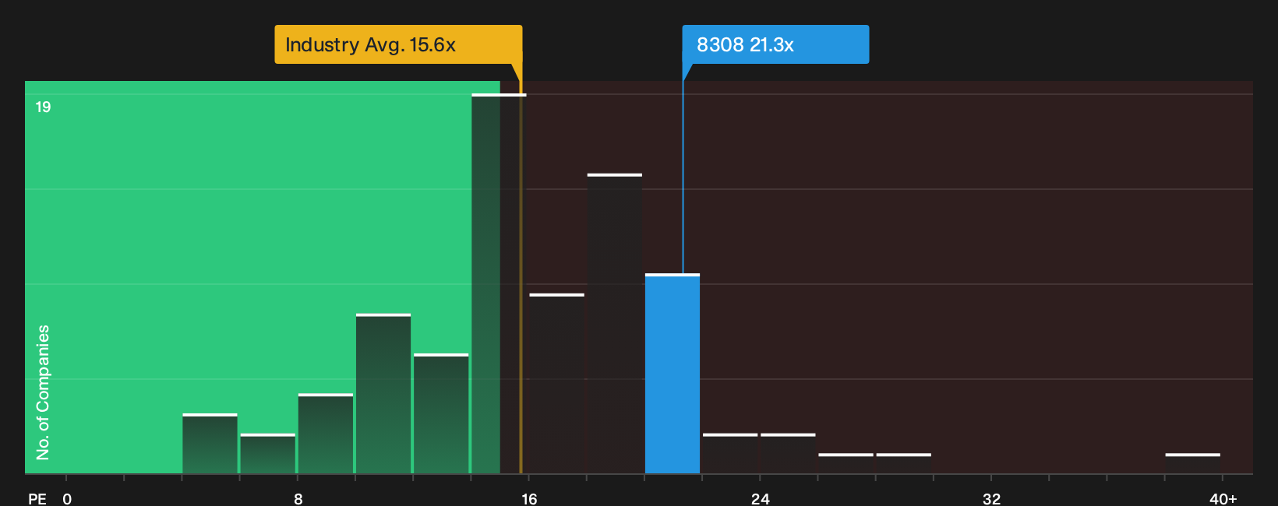Viewport: 1278px width, 506px height.
Task: Click the x-axis label 16
Action: pos(529,498)
